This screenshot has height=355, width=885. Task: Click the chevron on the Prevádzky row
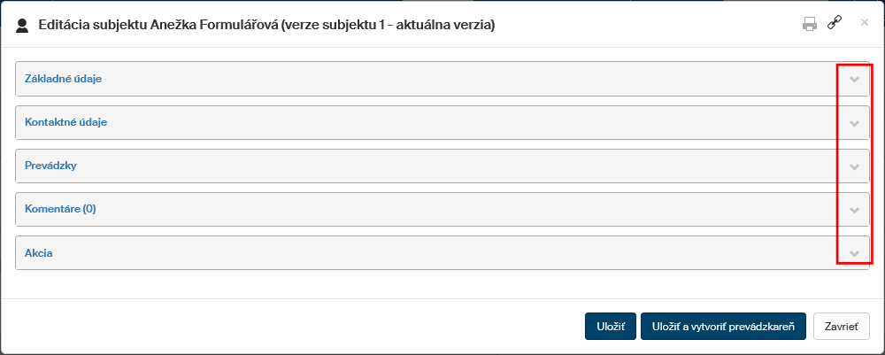[x=854, y=166]
